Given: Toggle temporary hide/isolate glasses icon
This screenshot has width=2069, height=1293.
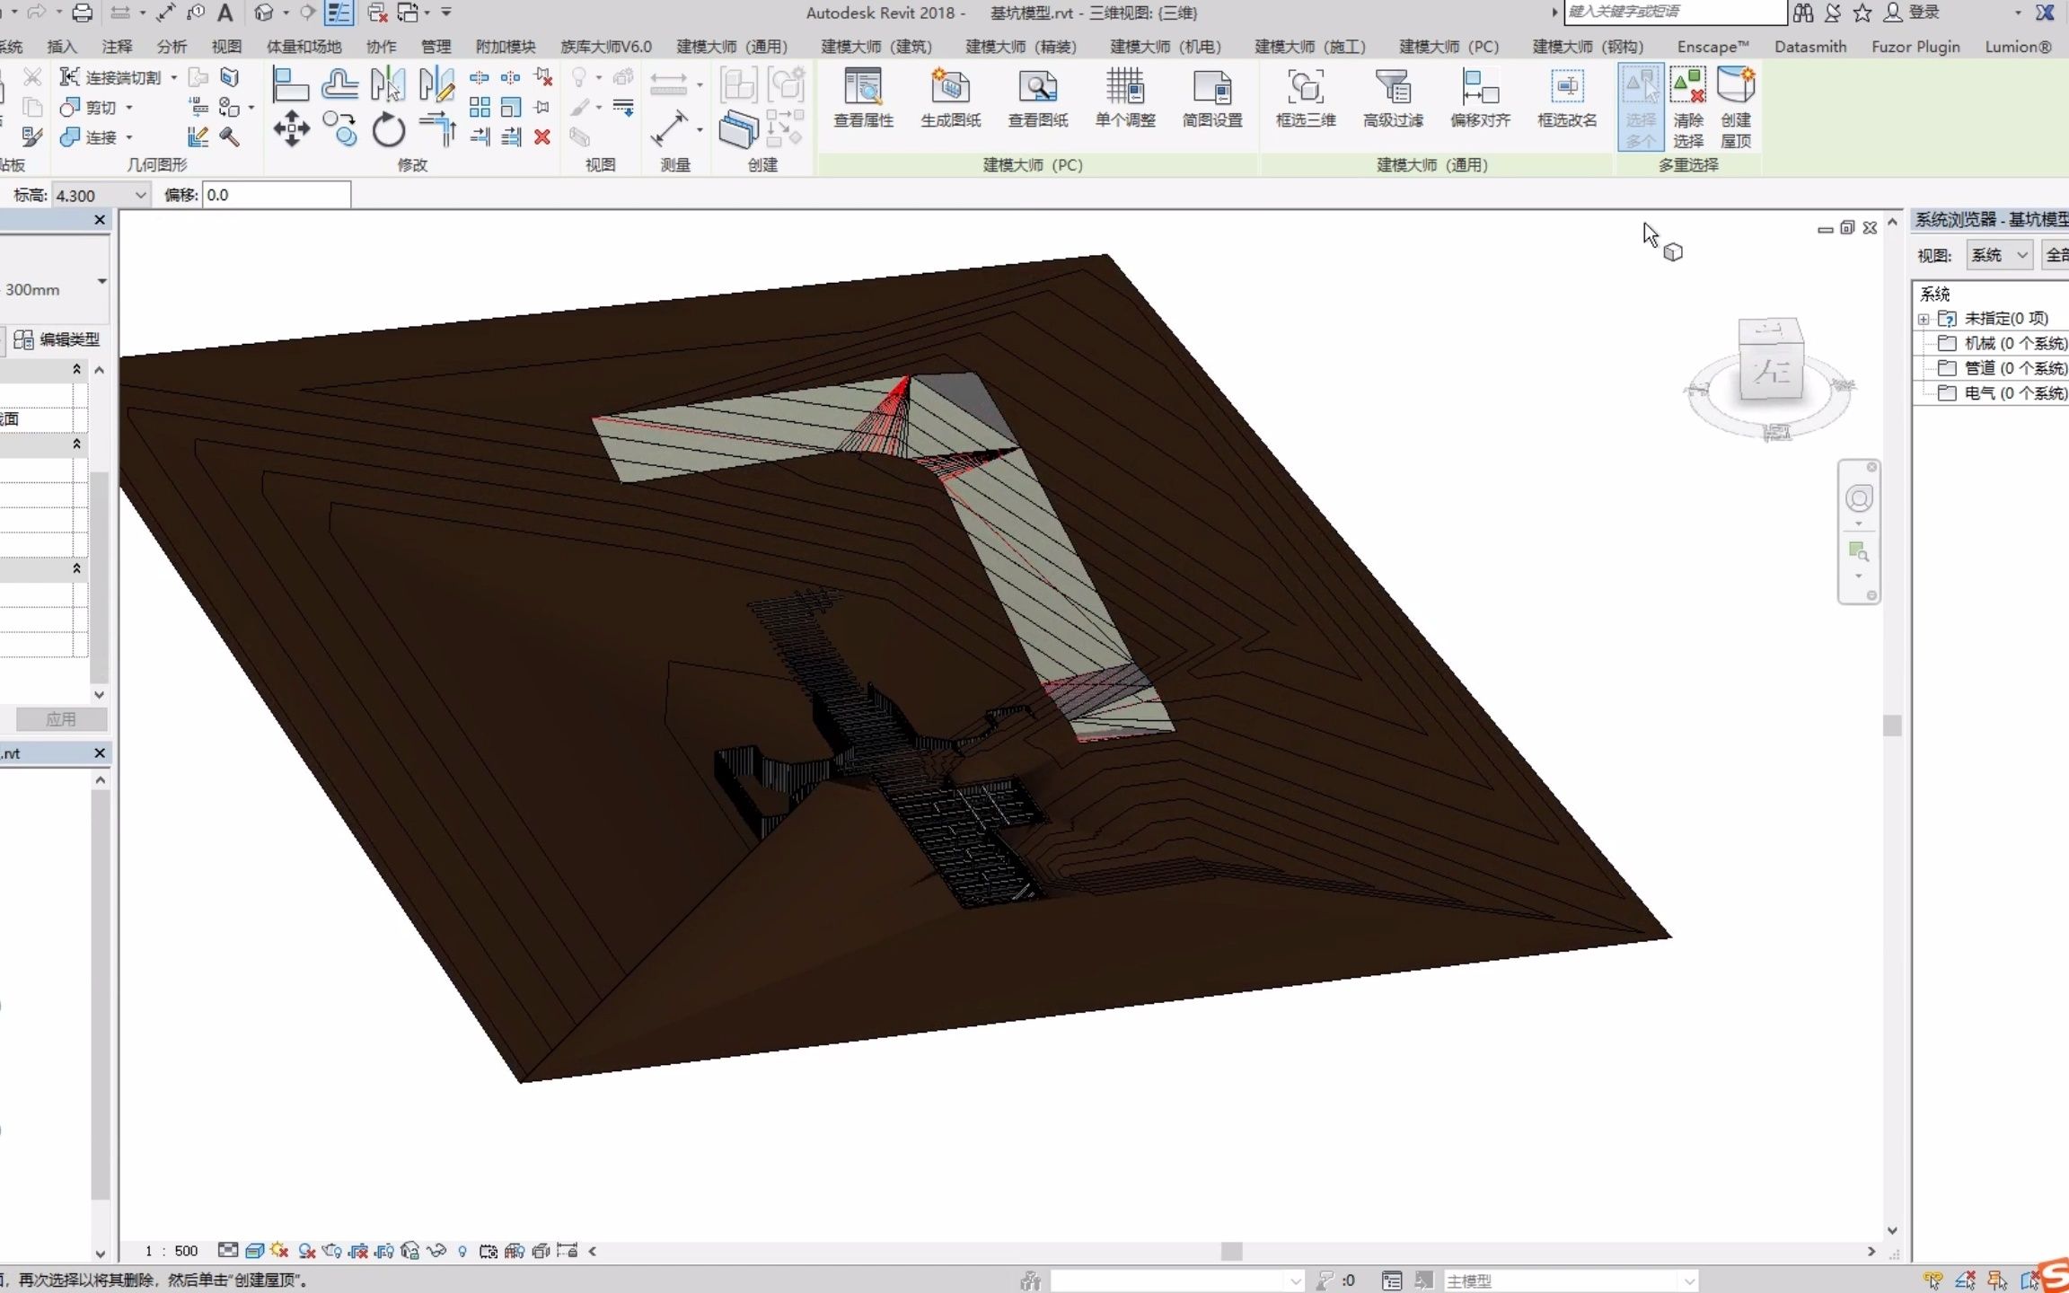Looking at the screenshot, I should (x=436, y=1251).
